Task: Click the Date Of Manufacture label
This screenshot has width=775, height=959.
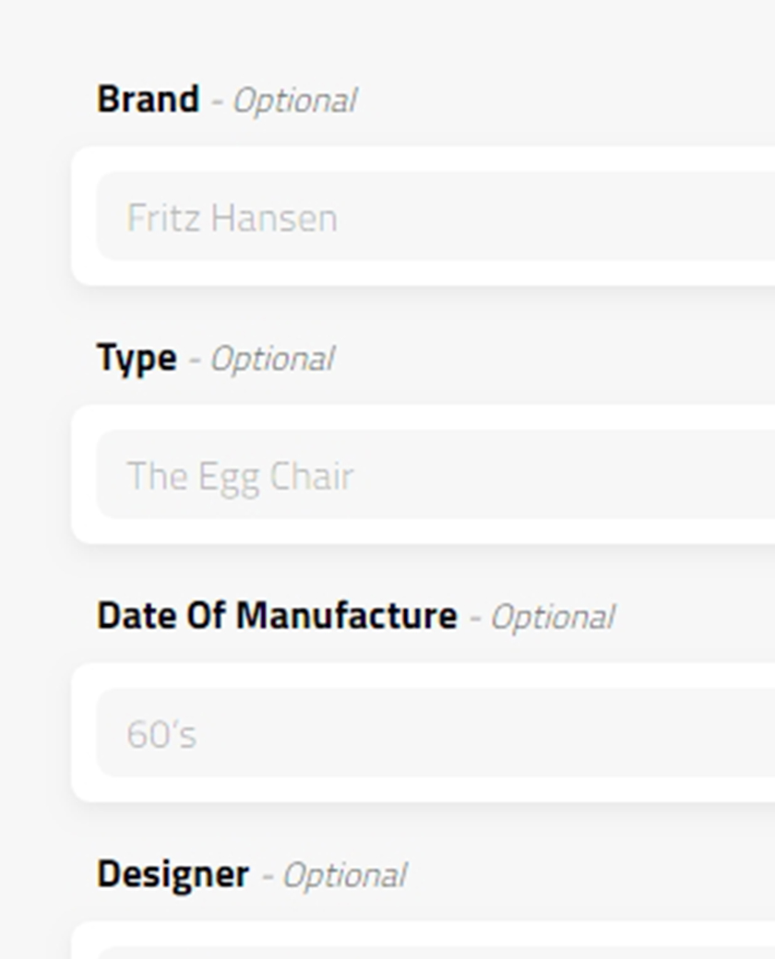Action: coord(277,616)
